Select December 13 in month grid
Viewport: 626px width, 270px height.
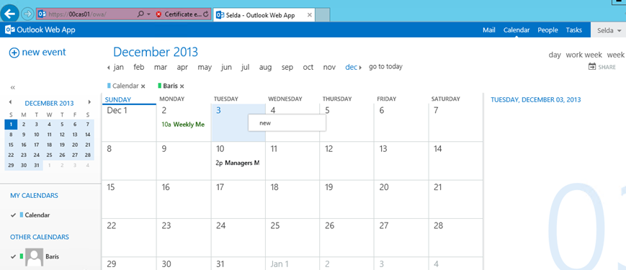[x=401, y=161]
